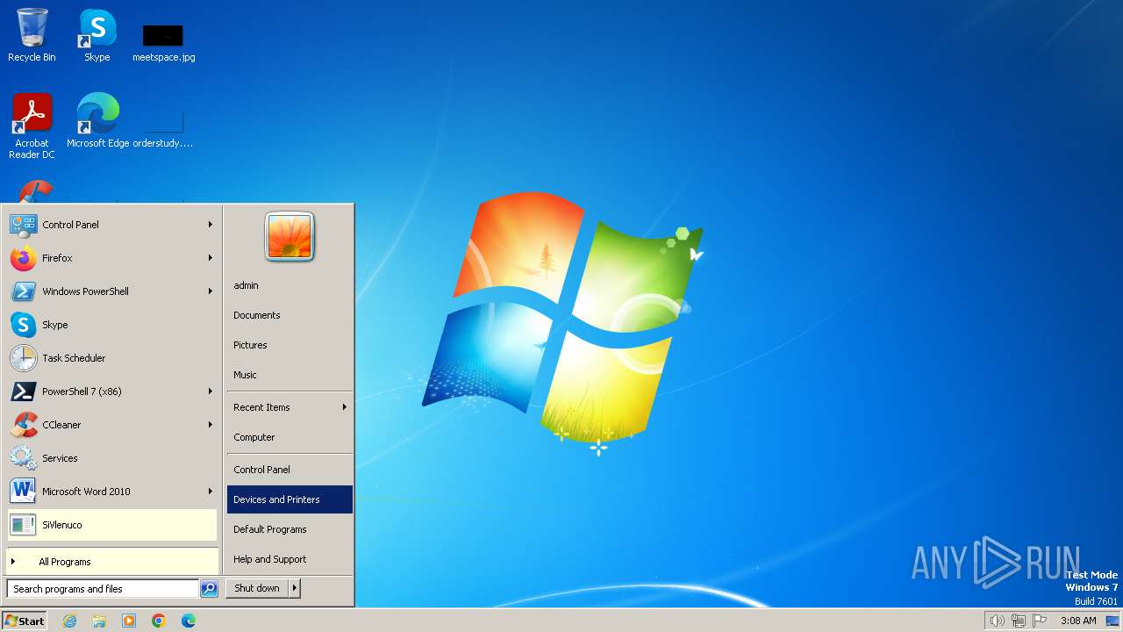Open the Microsoft Edge desktop shortcut
Screen dimensions: 1123x632
tap(97, 120)
